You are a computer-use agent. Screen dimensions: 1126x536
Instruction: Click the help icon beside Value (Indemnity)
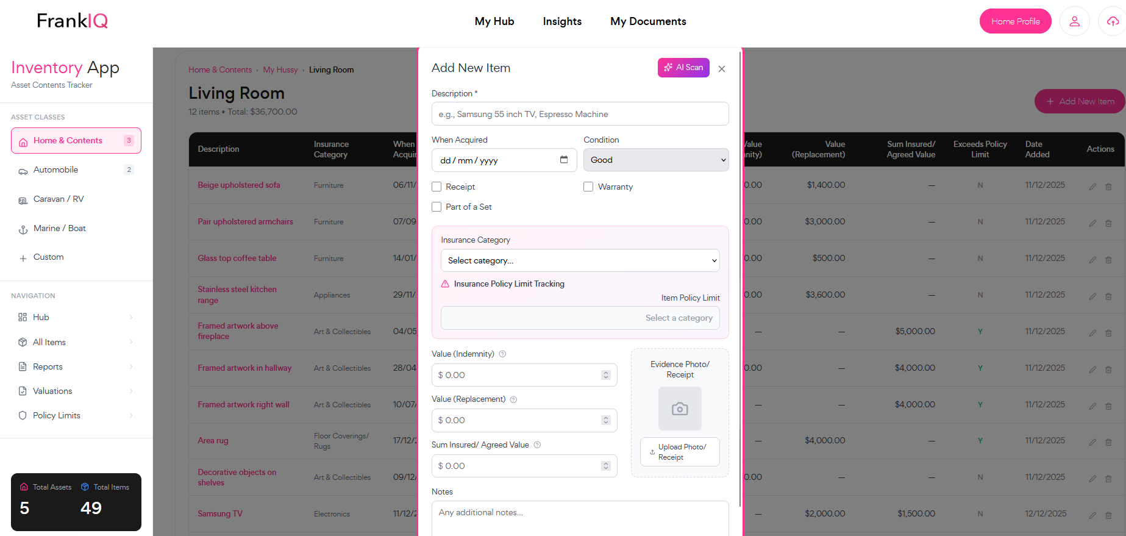tap(502, 354)
